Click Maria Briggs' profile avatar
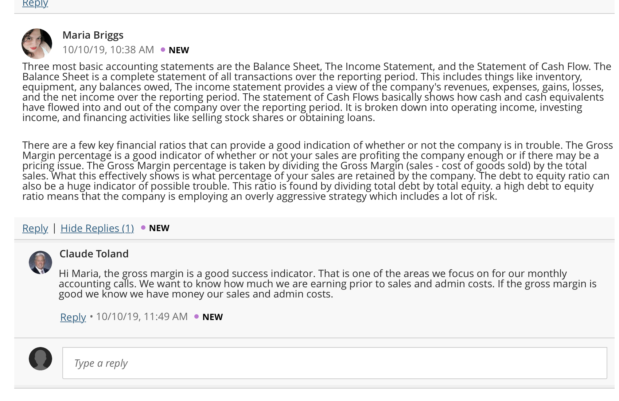The width and height of the screenshot is (619, 401). pos(37,44)
